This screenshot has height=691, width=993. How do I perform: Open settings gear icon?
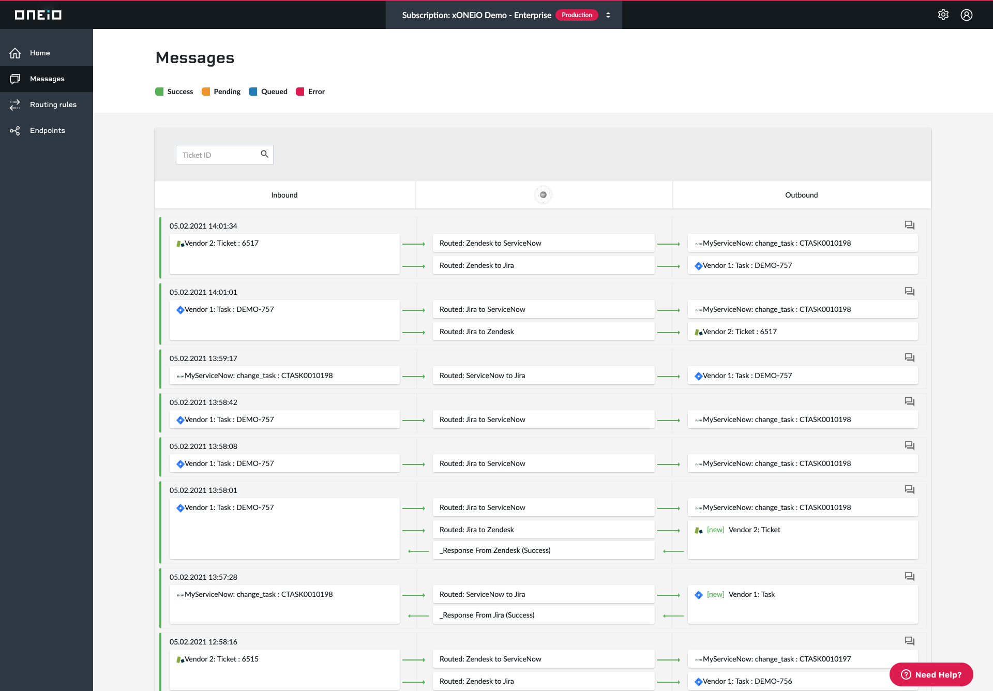point(943,15)
